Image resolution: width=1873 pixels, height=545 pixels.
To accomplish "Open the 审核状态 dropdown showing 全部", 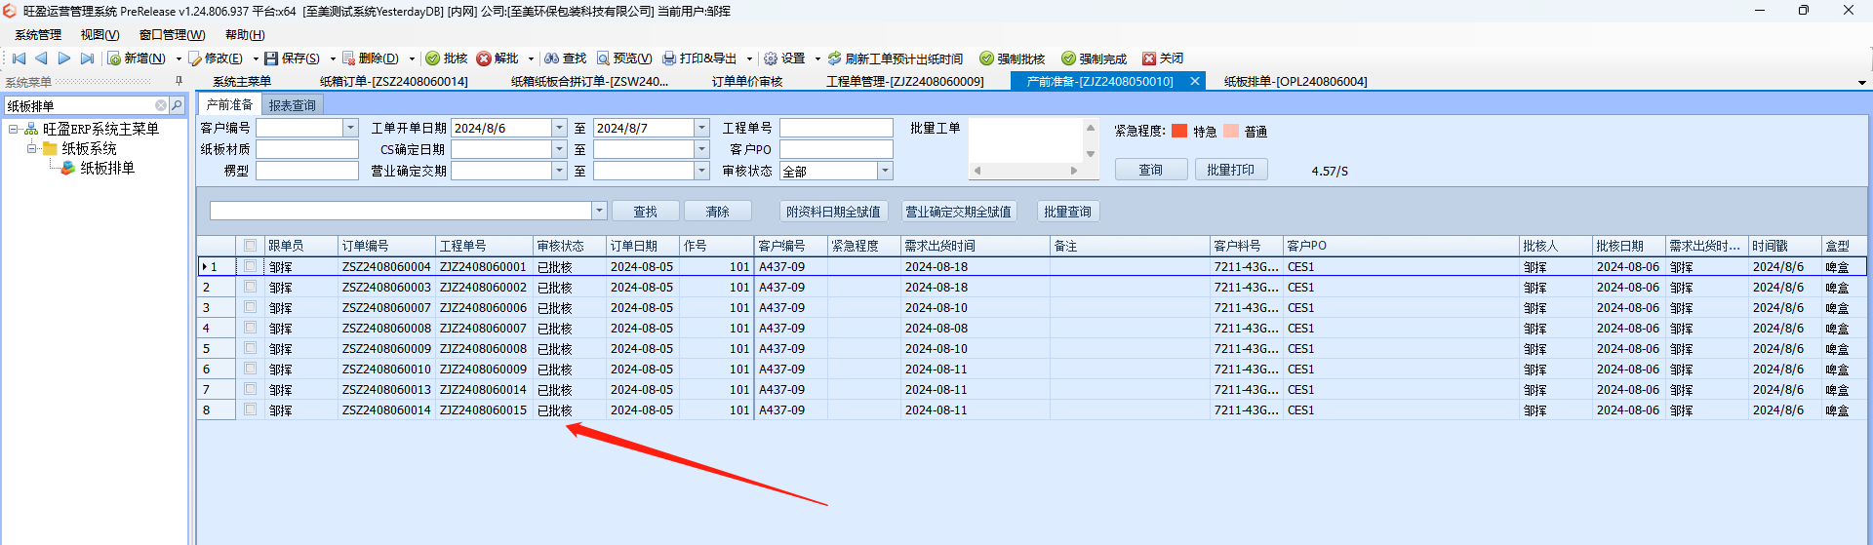I will (885, 171).
